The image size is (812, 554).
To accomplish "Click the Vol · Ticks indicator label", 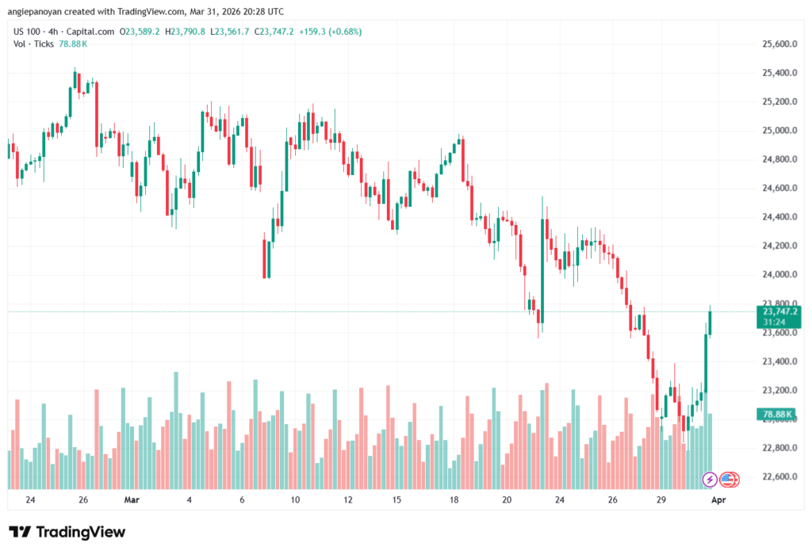I will pyautogui.click(x=33, y=44).
